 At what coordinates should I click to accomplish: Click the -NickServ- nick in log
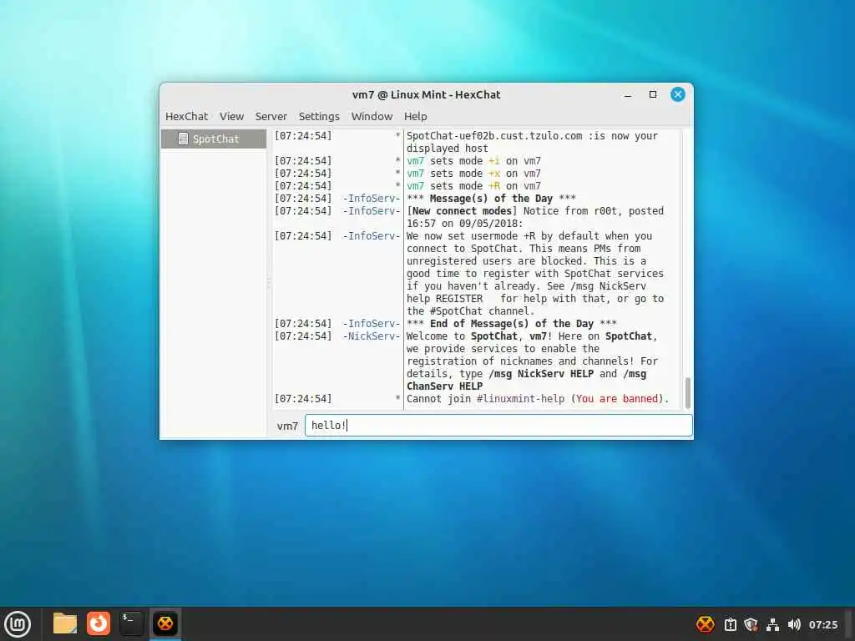372,336
